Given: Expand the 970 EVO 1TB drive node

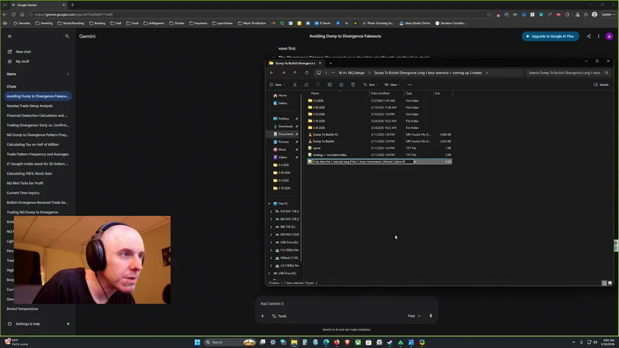Looking at the screenshot, I should pyautogui.click(x=271, y=211).
